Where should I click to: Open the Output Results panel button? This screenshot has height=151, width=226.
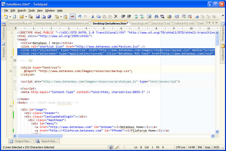tap(21, 141)
